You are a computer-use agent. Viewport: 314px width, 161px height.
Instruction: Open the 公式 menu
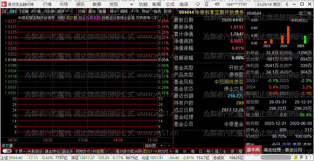(x=170, y=4)
